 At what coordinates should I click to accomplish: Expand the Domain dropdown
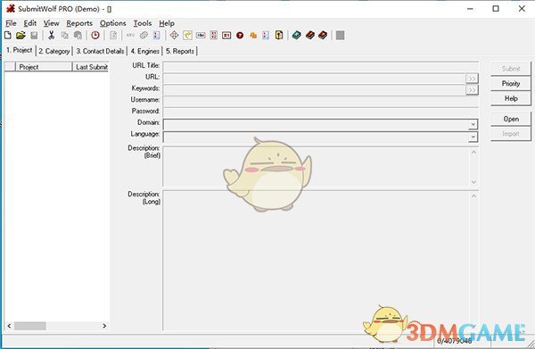click(473, 125)
